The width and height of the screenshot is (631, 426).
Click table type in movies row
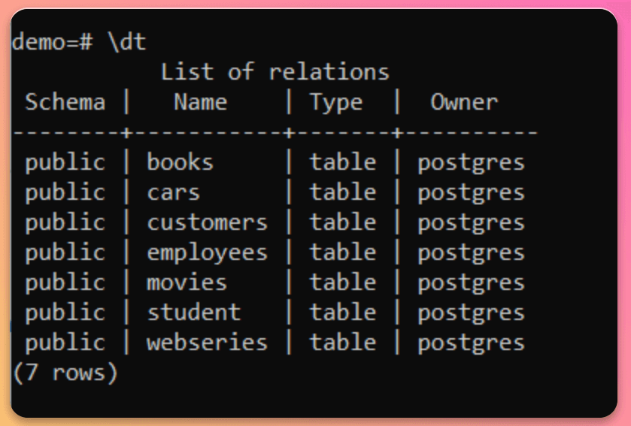click(342, 282)
